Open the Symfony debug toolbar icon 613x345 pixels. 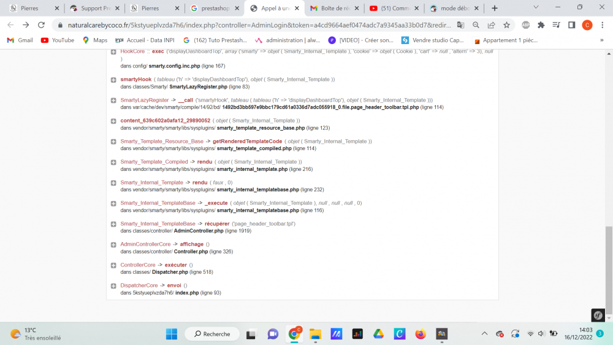point(598,315)
